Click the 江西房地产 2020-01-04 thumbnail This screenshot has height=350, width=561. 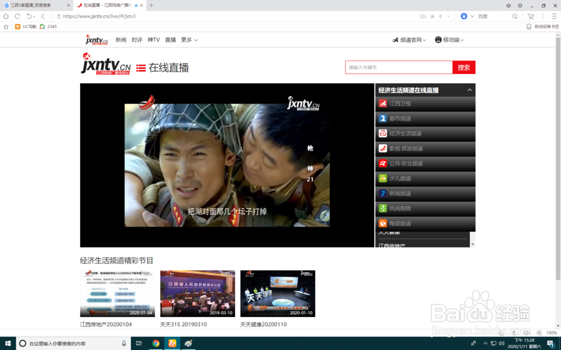point(117,293)
